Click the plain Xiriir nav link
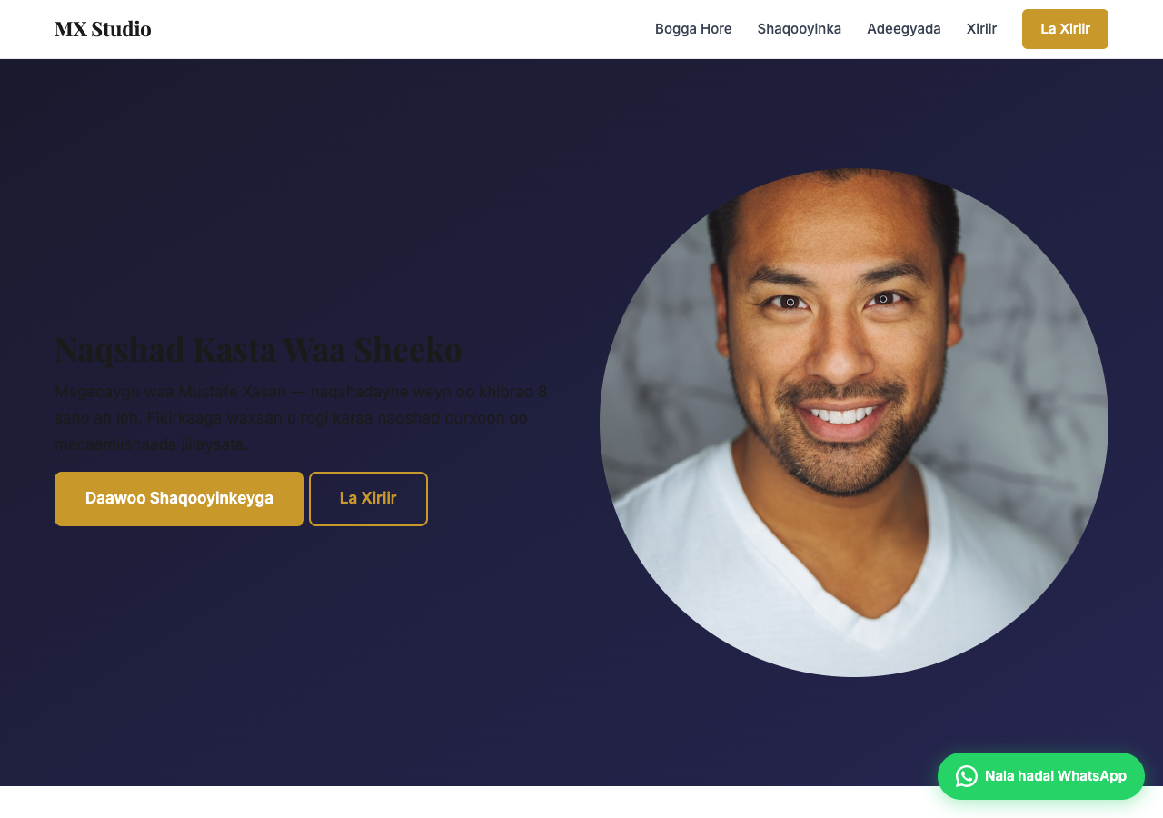The image size is (1163, 818). [x=981, y=29]
